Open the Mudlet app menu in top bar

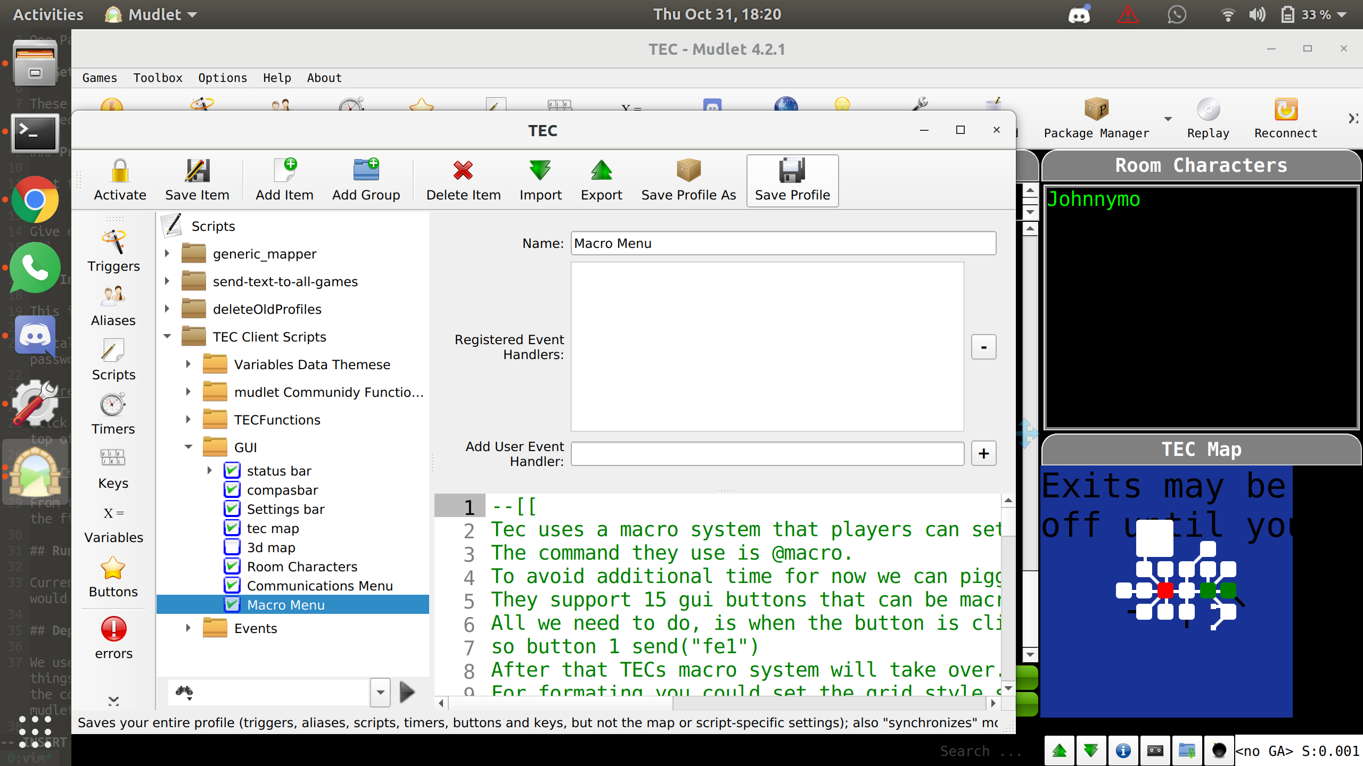click(151, 14)
